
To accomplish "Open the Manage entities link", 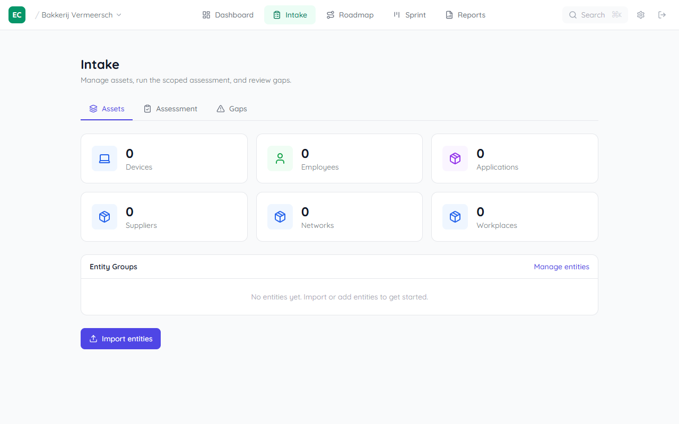I will click(x=561, y=267).
